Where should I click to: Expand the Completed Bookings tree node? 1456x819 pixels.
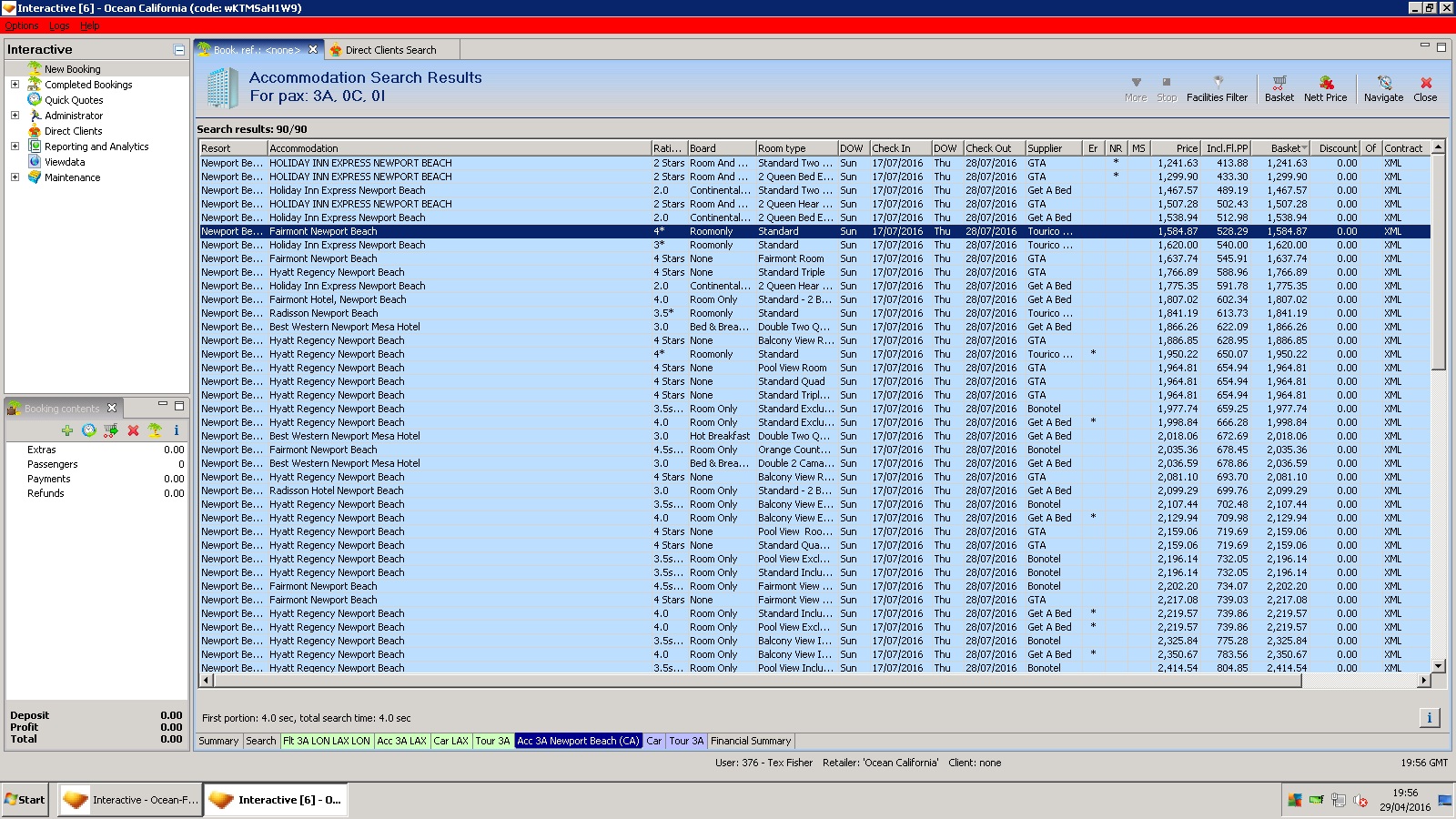tap(15, 85)
